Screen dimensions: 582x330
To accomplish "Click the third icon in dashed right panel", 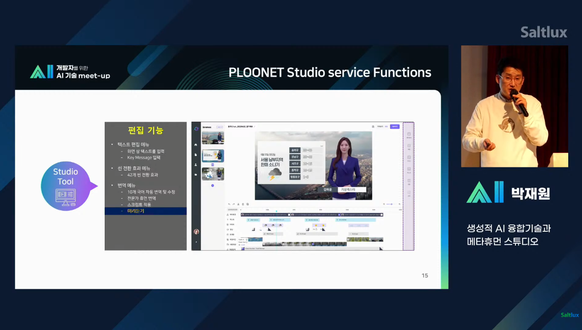I will click(409, 157).
